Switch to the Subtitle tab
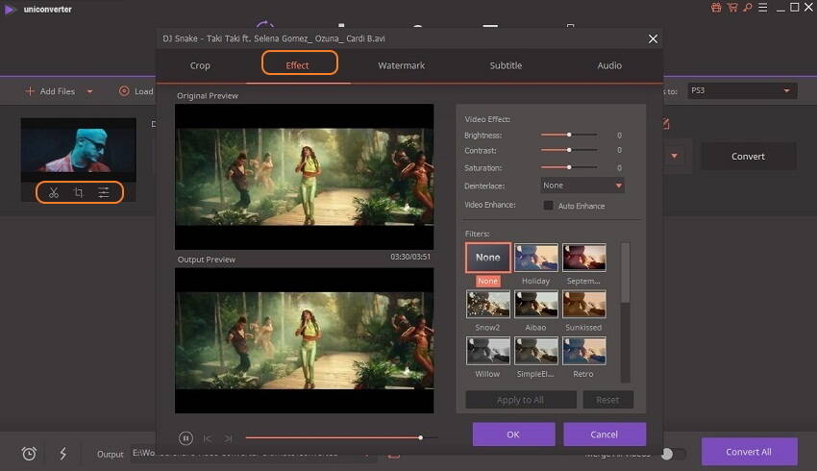 pos(506,65)
